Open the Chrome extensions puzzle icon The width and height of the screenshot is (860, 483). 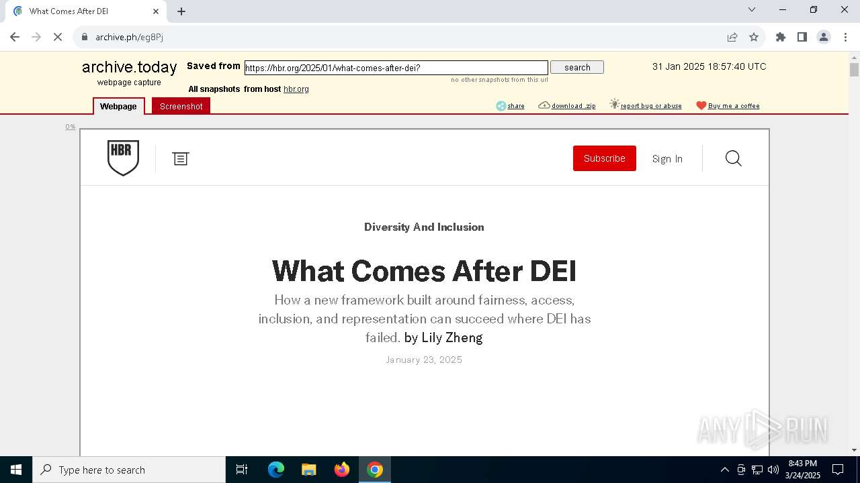781,37
